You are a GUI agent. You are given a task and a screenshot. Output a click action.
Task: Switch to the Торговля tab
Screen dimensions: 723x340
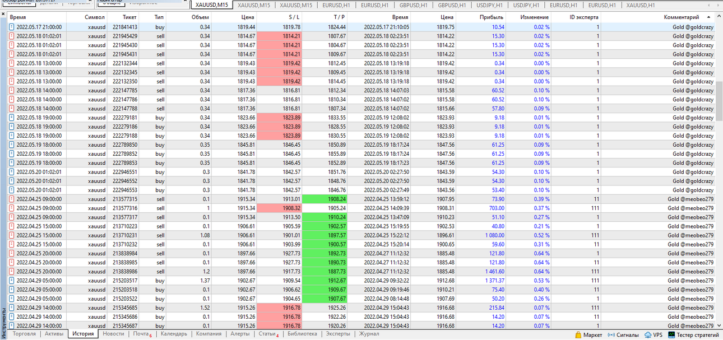[x=24, y=334]
